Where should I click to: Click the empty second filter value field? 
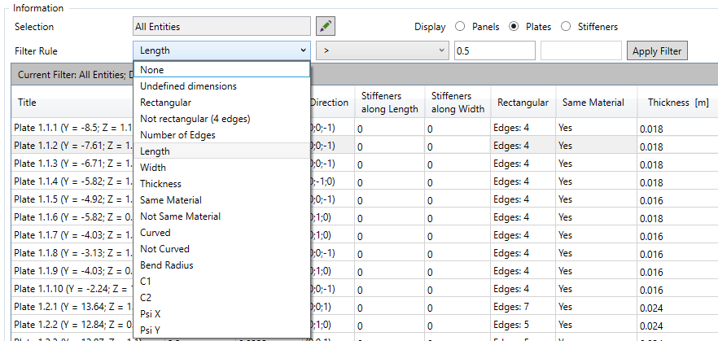tap(580, 50)
